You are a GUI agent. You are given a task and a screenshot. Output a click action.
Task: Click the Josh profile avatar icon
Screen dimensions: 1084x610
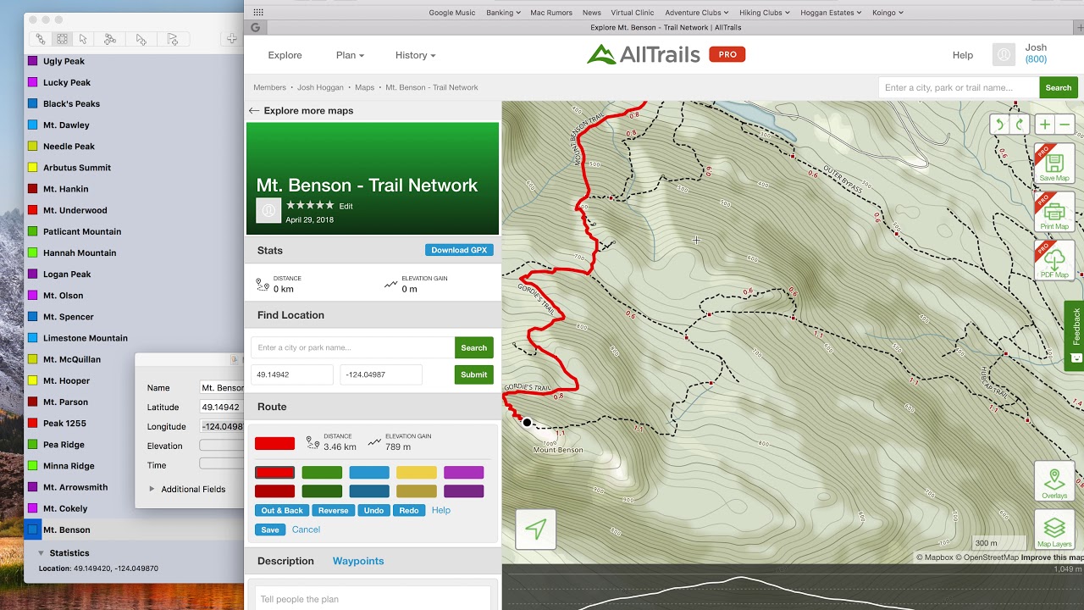(1004, 55)
